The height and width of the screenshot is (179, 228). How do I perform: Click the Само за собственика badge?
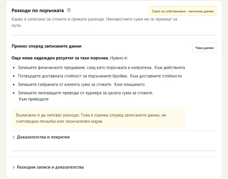point(183,11)
